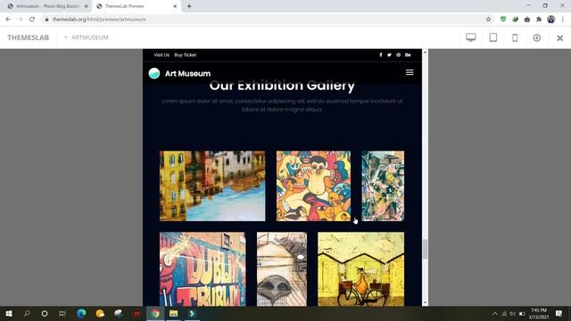The image size is (571, 321).
Task: Click the address bar URL
Action: pos(99,20)
